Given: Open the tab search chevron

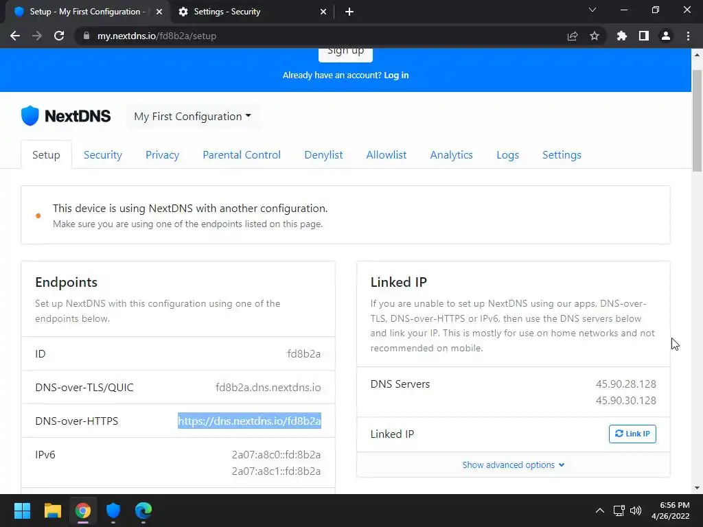Looking at the screenshot, I should (592, 10).
